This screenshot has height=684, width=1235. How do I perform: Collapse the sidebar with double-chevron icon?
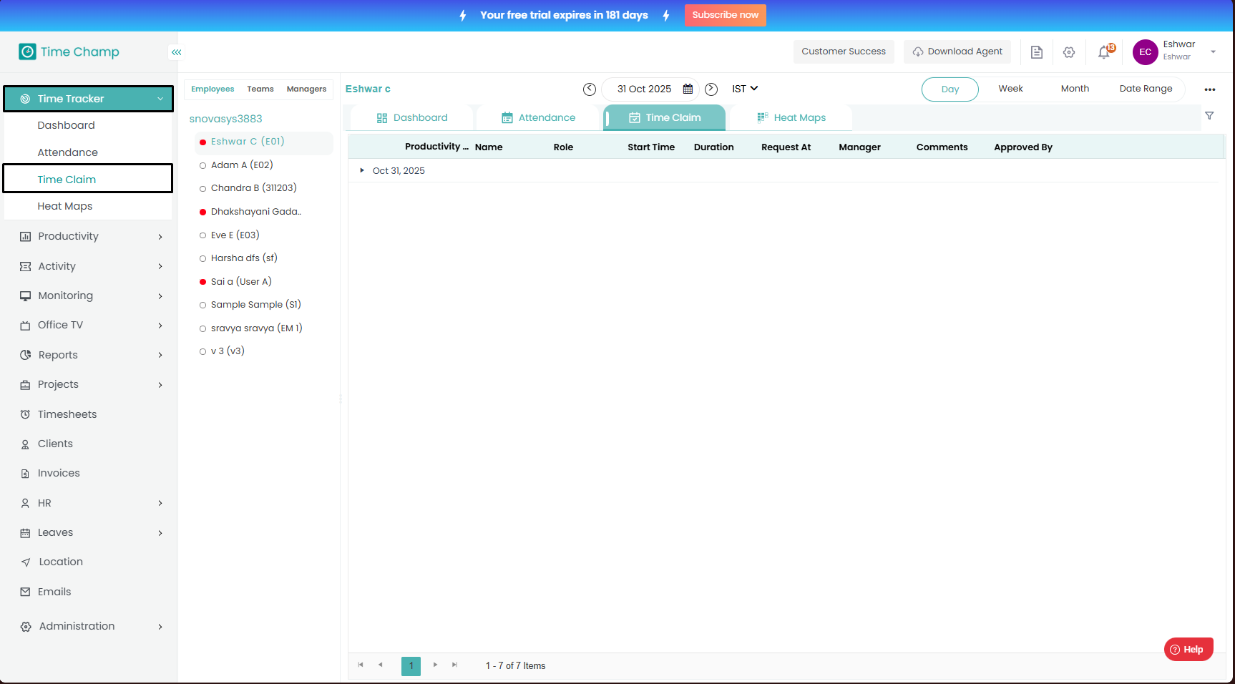click(x=177, y=52)
